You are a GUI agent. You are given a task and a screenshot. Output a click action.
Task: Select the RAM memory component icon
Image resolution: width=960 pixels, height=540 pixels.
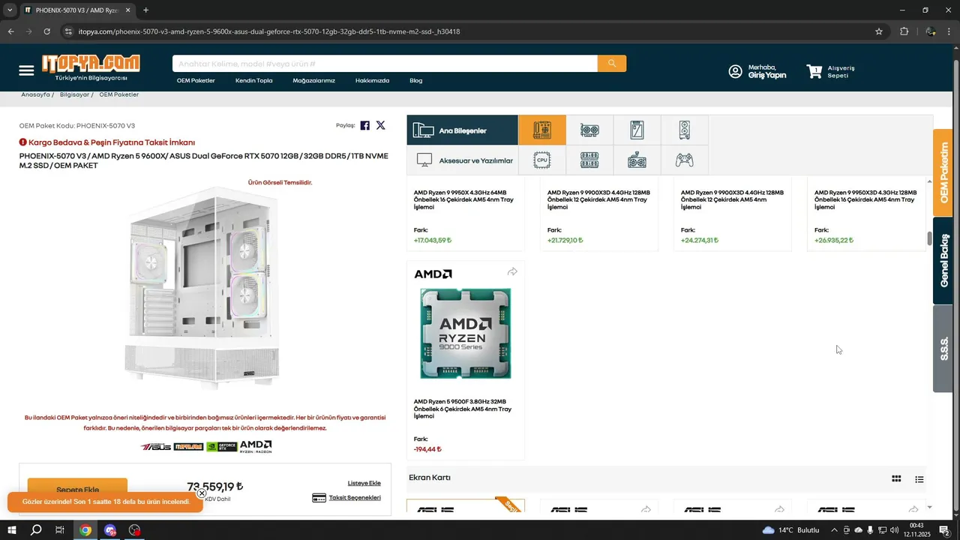click(x=589, y=160)
